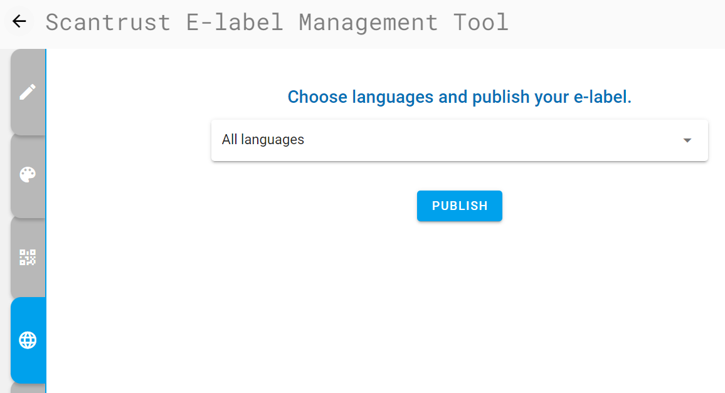
Task: Click the blank white area below PUBLISH
Action: click(459, 301)
